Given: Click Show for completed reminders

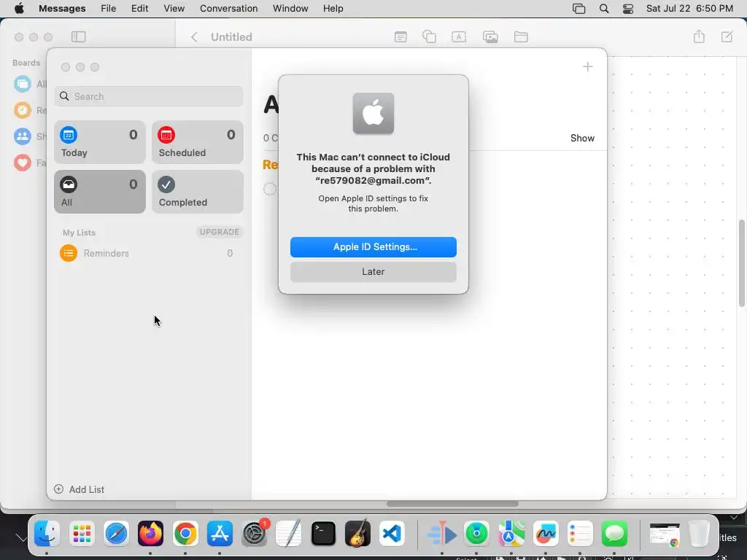Looking at the screenshot, I should 582,138.
